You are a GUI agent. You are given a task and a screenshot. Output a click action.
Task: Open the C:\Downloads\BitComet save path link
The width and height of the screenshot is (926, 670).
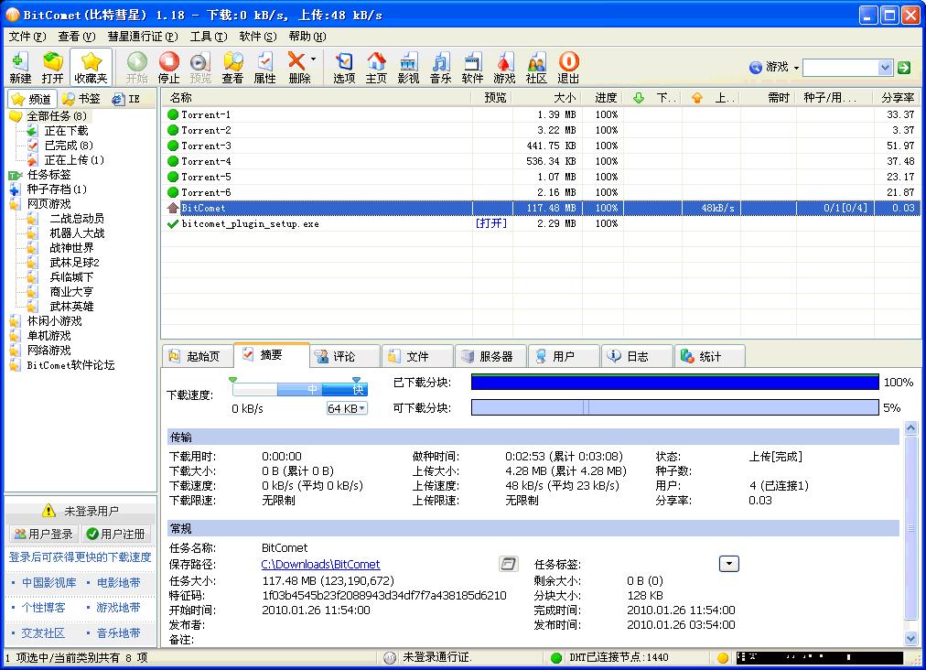tap(320, 565)
